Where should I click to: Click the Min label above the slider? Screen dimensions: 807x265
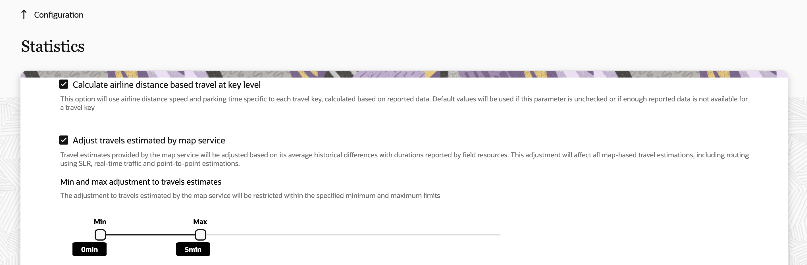[x=100, y=222]
